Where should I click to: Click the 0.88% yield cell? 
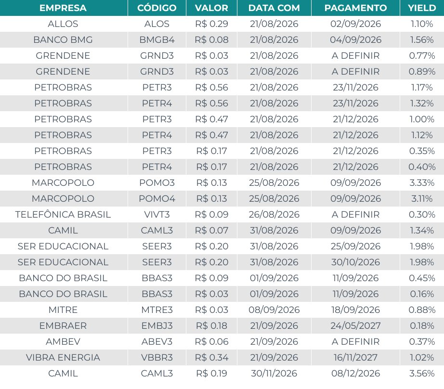(x=422, y=310)
